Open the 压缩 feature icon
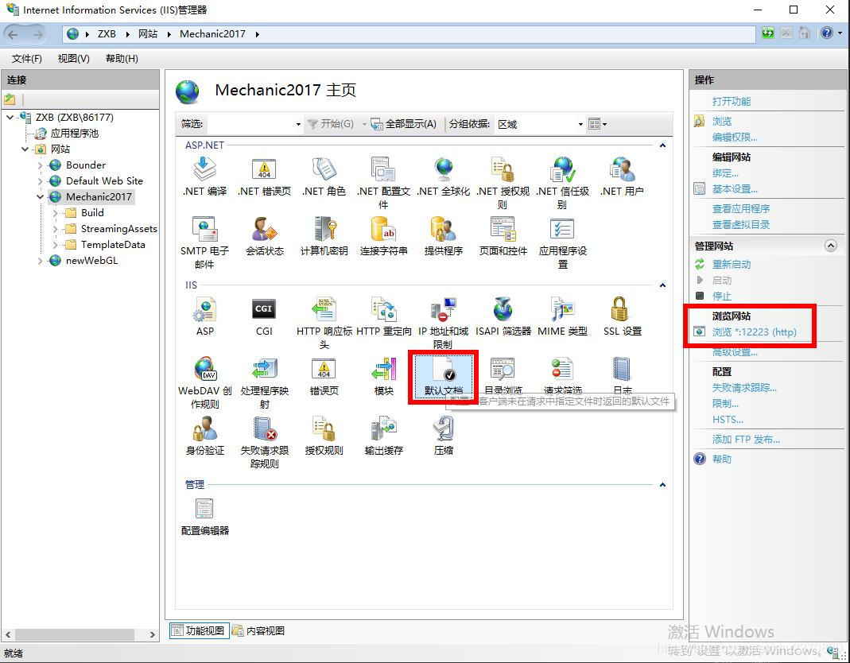 point(444,428)
